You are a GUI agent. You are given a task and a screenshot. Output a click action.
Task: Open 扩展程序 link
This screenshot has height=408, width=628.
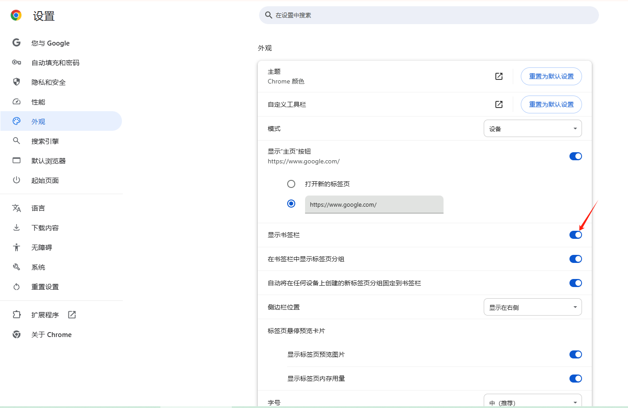(x=61, y=315)
